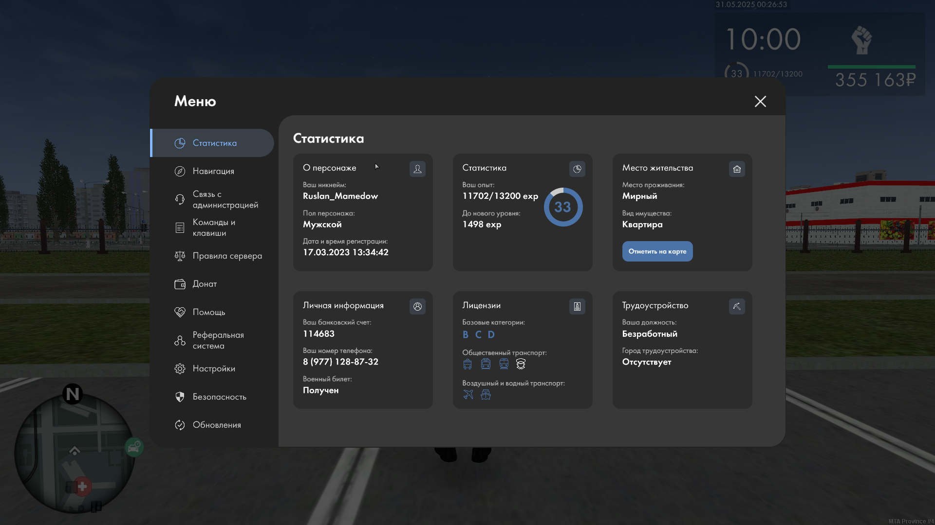Click the user circle icon in Личная информация card
Screen dimensions: 935x525
(x=417, y=306)
